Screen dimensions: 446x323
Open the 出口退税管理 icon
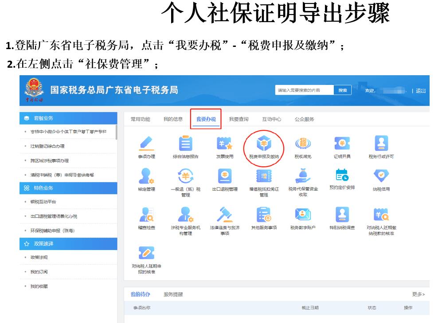click(x=224, y=176)
